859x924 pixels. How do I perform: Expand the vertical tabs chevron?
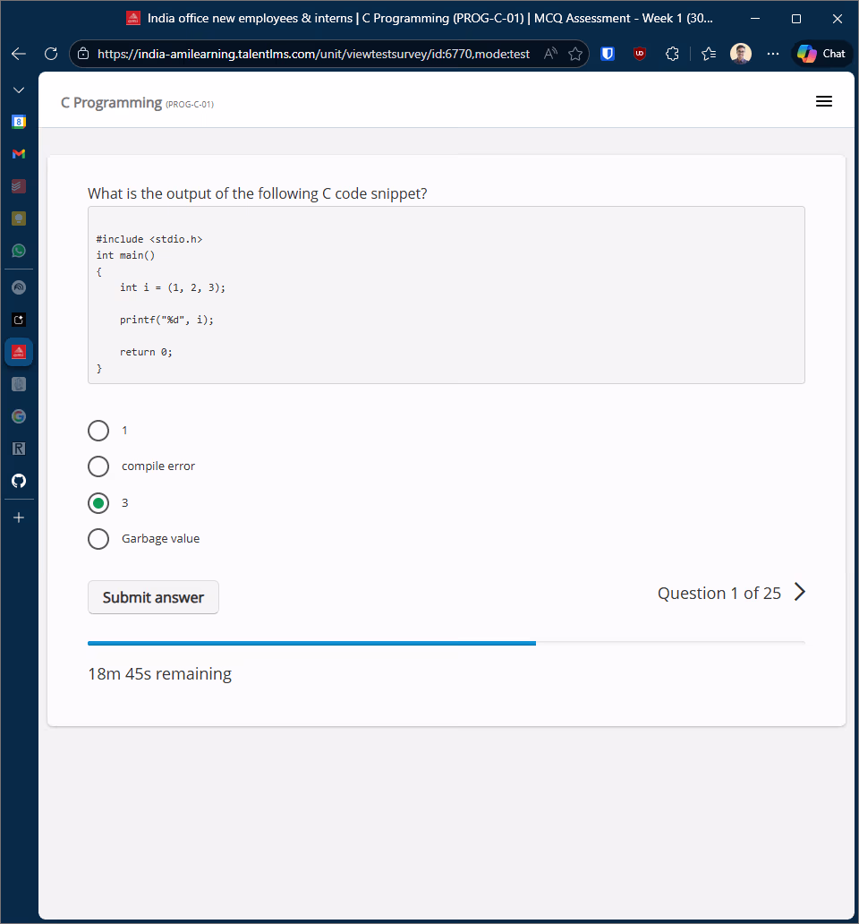(19, 90)
